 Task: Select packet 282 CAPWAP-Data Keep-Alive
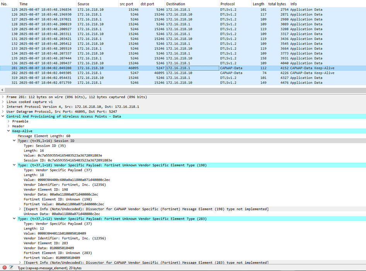(x=183, y=73)
